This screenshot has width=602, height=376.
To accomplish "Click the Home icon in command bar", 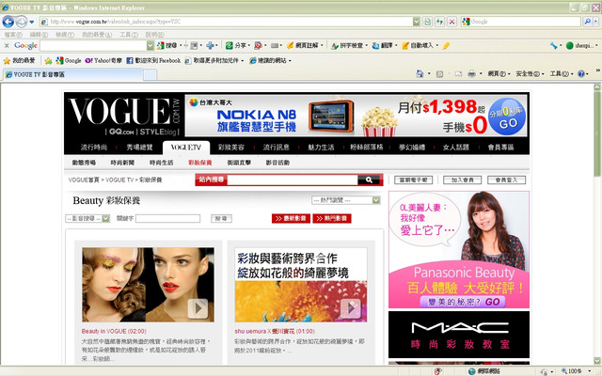I will tap(420, 73).
